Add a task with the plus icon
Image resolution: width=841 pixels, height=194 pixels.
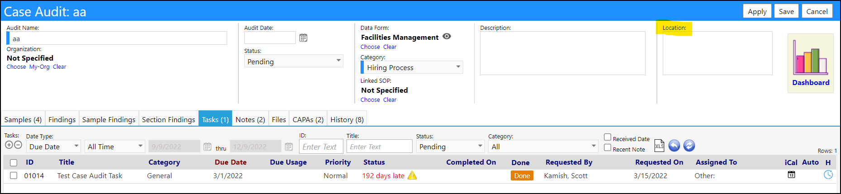[x=9, y=145]
